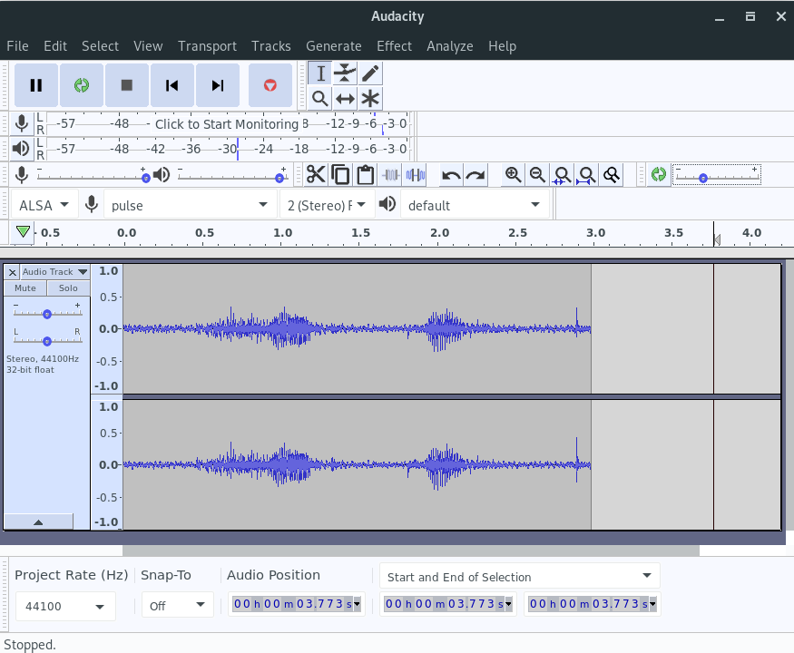The width and height of the screenshot is (794, 653).
Task: Skip to Start of the track
Action: tap(172, 85)
